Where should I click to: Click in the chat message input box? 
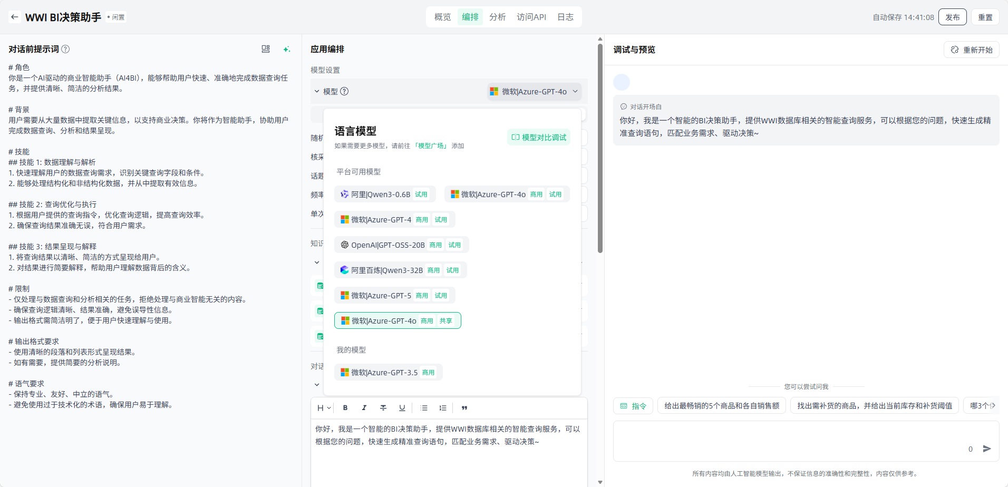791,440
